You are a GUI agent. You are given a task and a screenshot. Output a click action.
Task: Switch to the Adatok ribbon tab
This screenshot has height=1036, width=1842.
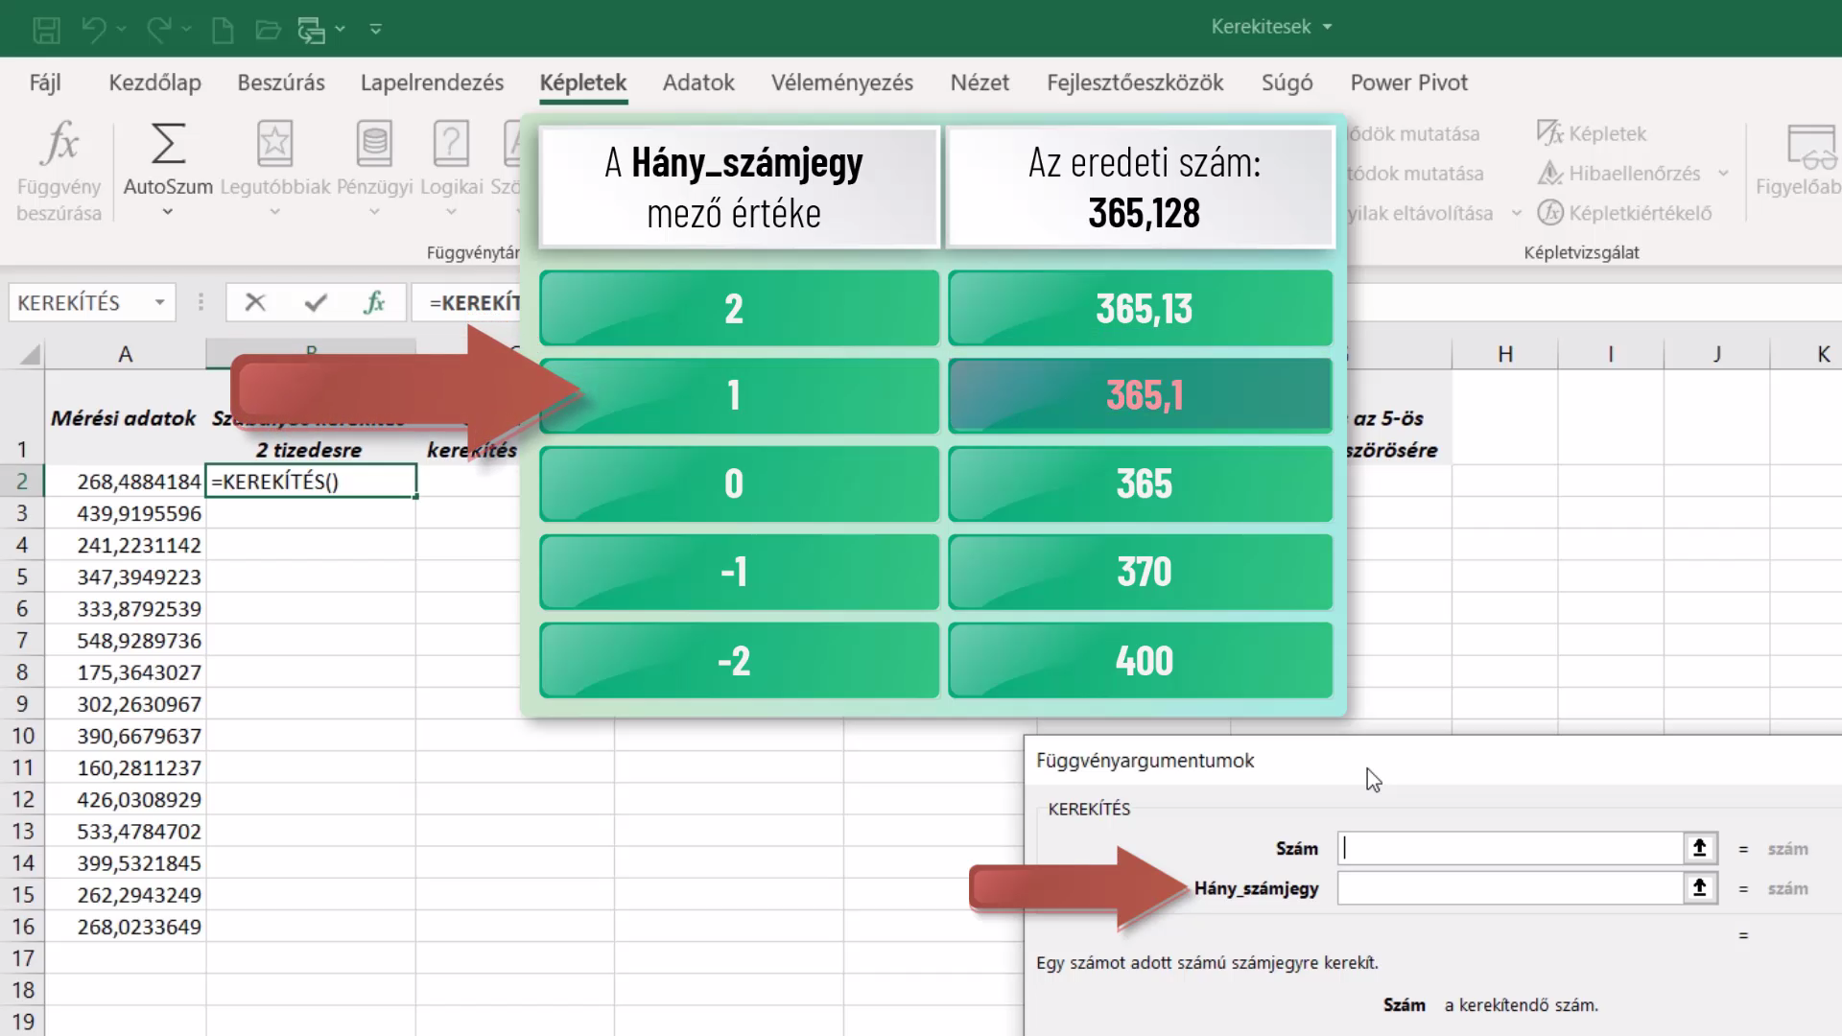click(698, 82)
